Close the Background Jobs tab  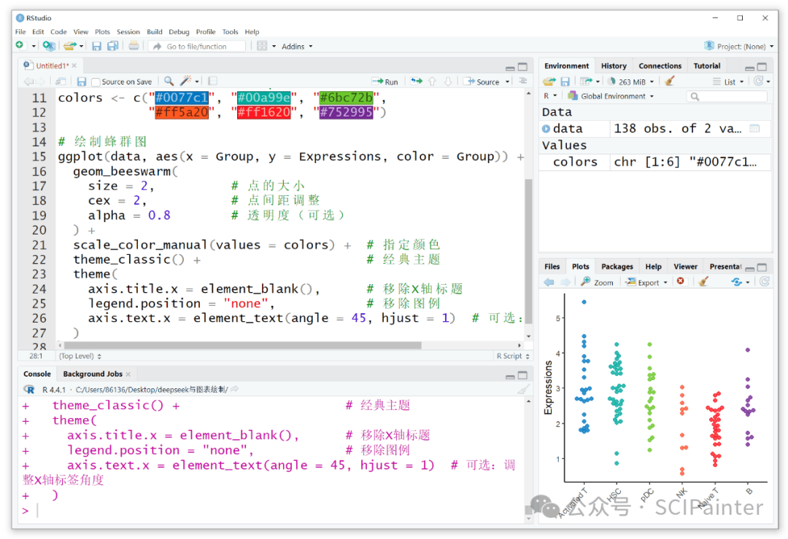(128, 374)
